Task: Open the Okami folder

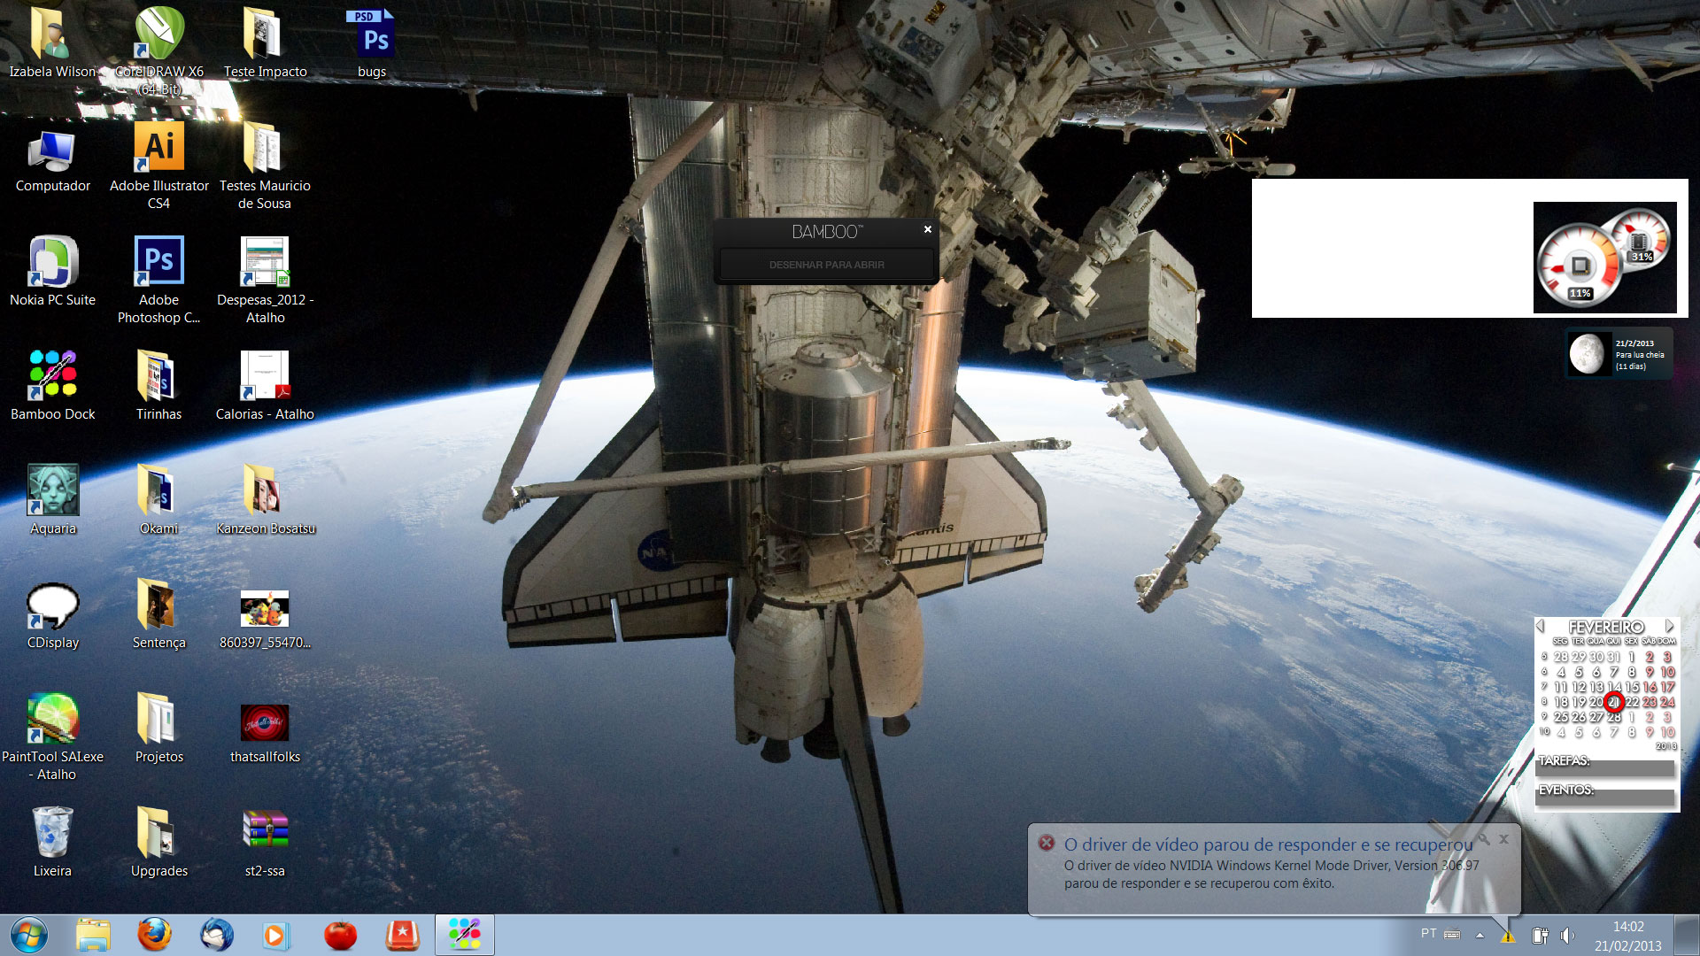Action: point(159,500)
